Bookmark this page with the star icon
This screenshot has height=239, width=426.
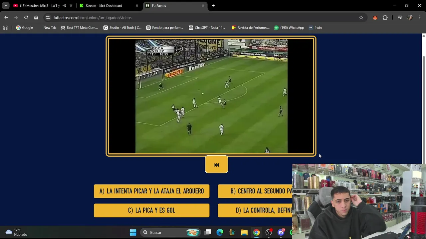(x=361, y=18)
